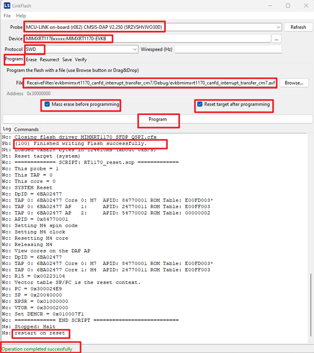Click log line 'R15 = 0x00223104'

(x=40, y=276)
